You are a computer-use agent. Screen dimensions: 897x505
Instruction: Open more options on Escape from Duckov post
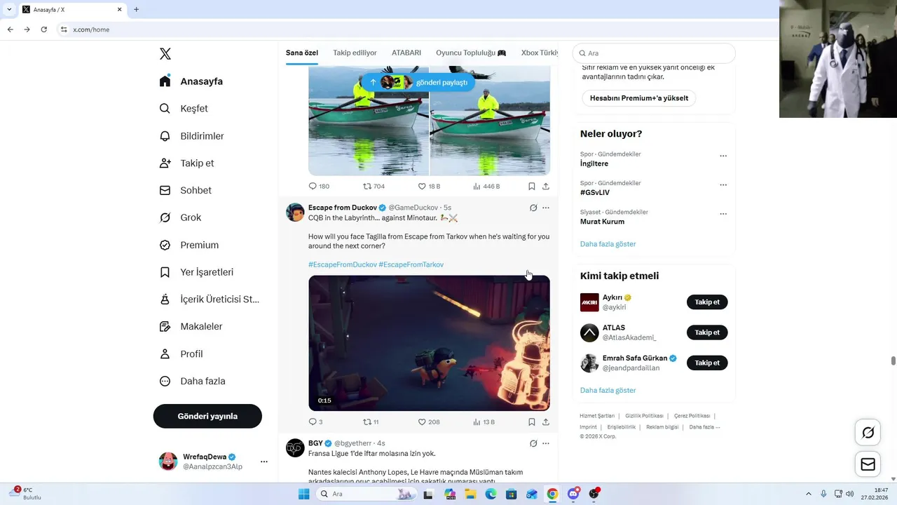tap(546, 208)
